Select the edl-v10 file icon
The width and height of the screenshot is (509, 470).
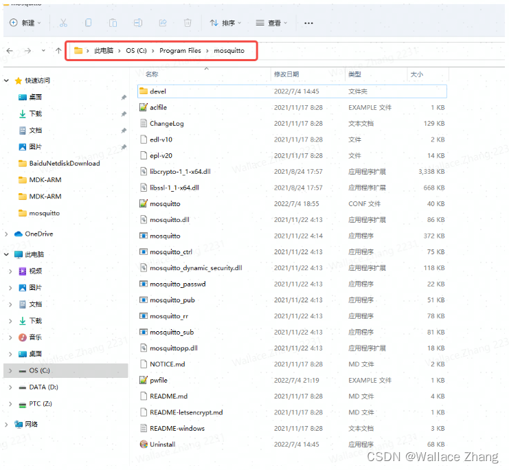click(x=144, y=139)
